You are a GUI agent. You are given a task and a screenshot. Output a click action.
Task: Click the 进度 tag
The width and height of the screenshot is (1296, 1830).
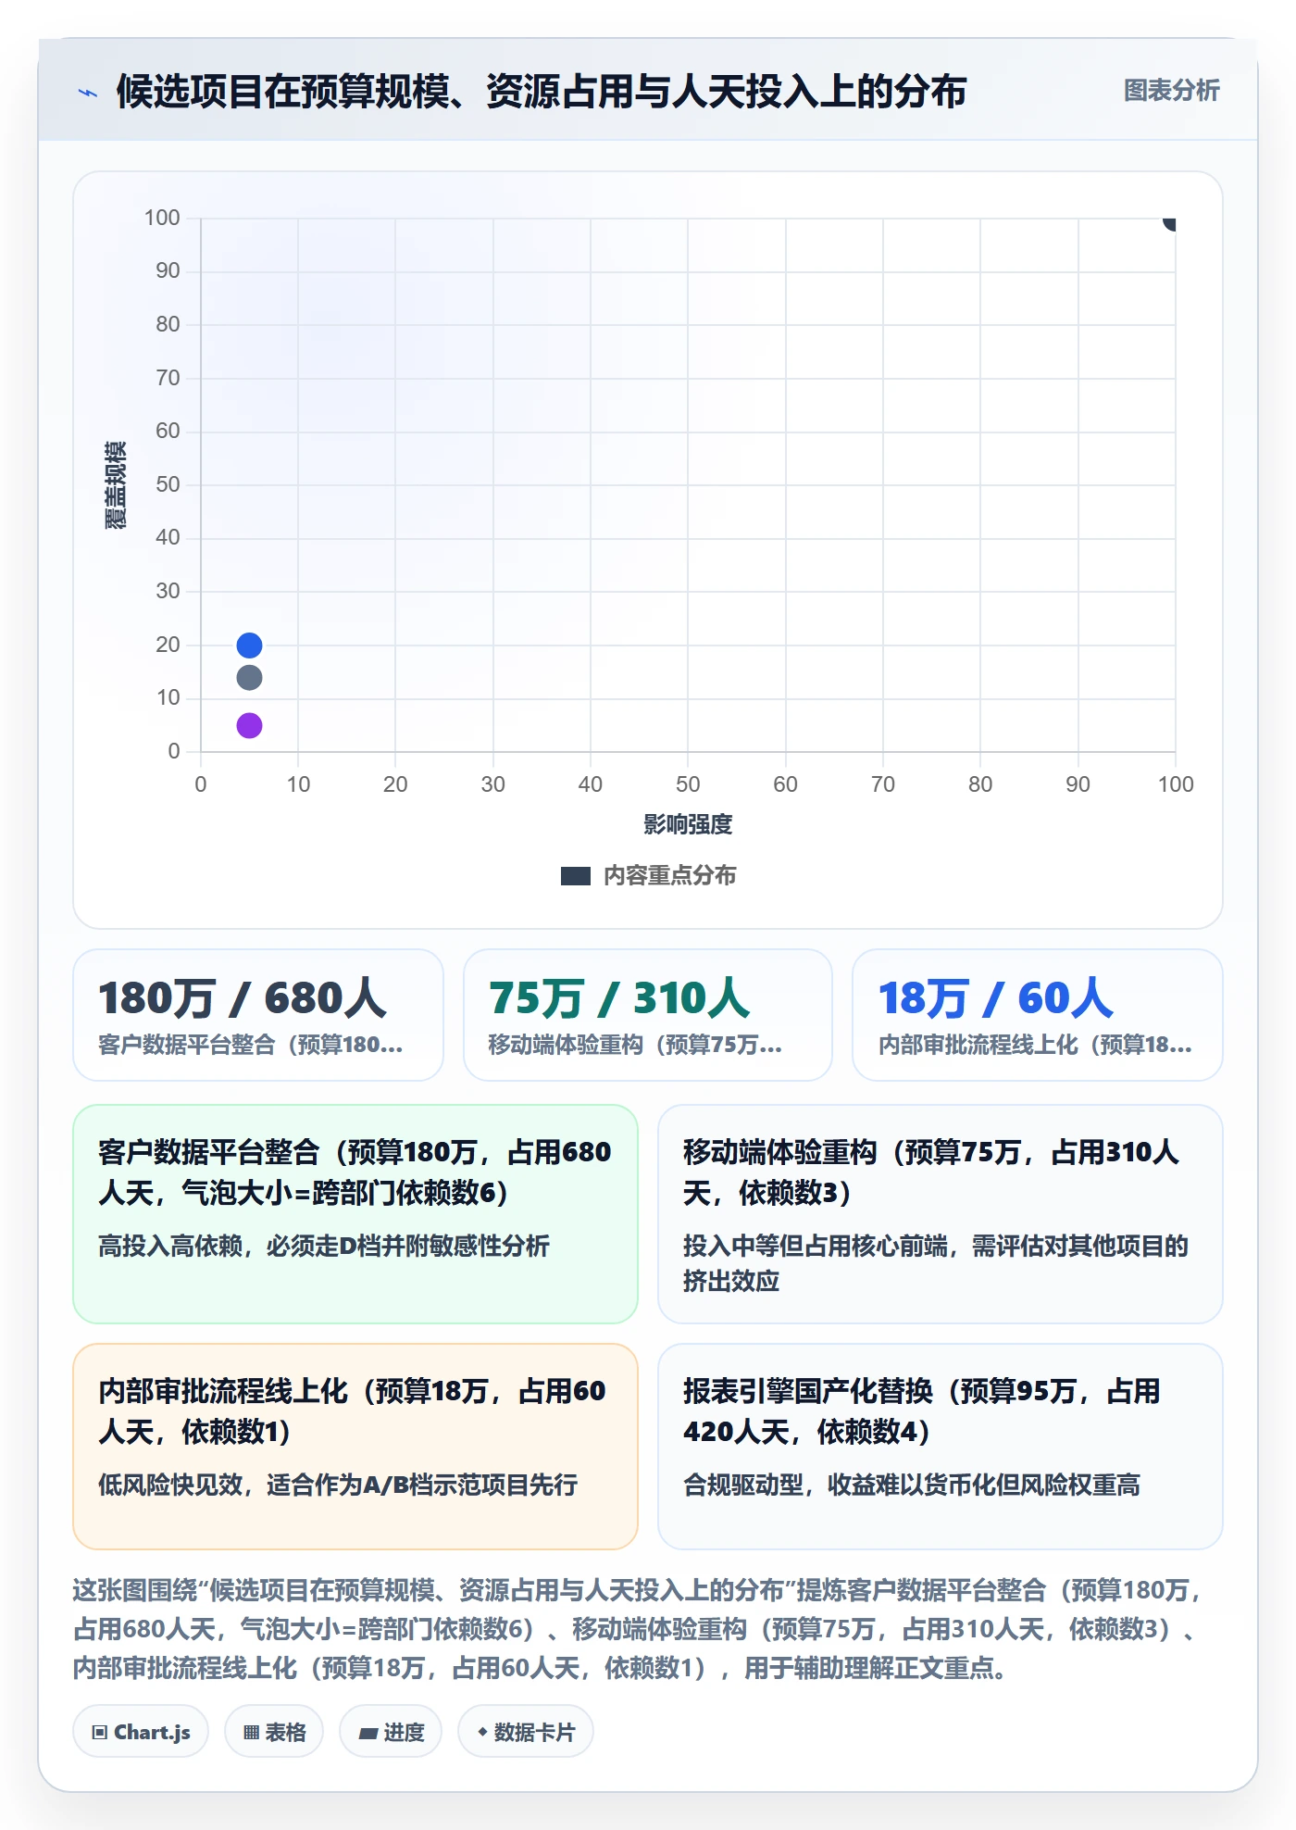tap(391, 1732)
